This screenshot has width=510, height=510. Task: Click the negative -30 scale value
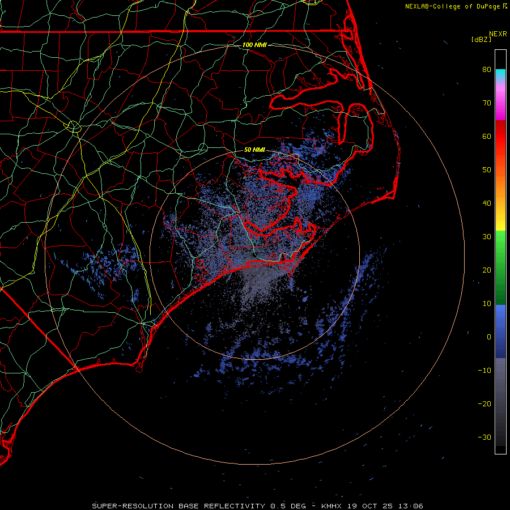coord(484,437)
